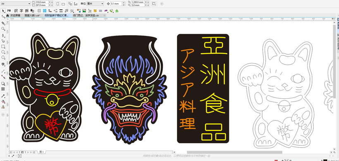339x161 pixels.
Task: Toggle the no-fill X swatch
Action: click(x=20, y=156)
